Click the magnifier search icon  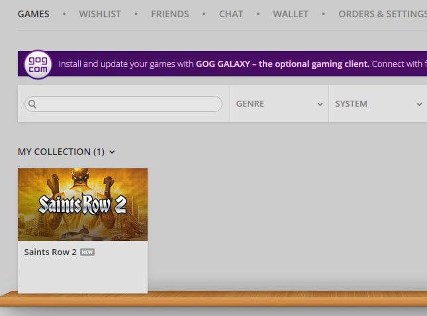[x=32, y=104]
